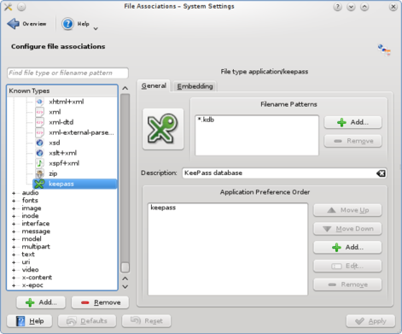The image size is (402, 334).
Task: Click the bottom Help button
Action: [x=30, y=321]
